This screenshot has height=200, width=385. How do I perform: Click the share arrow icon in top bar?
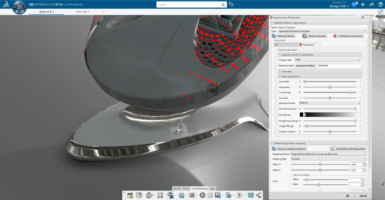point(371,4)
